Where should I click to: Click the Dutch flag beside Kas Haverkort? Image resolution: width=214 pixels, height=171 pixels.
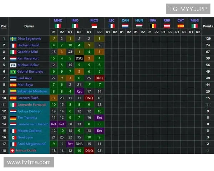(13, 58)
